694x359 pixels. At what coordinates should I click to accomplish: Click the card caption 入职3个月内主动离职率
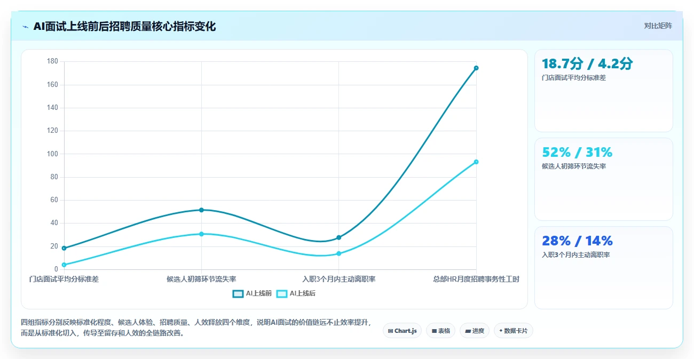pos(576,255)
